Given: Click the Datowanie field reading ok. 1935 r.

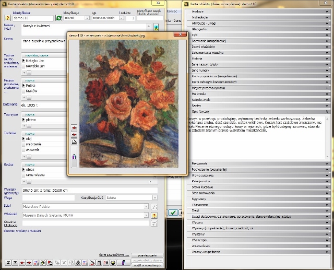Looking at the screenshot, I should 44,105.
